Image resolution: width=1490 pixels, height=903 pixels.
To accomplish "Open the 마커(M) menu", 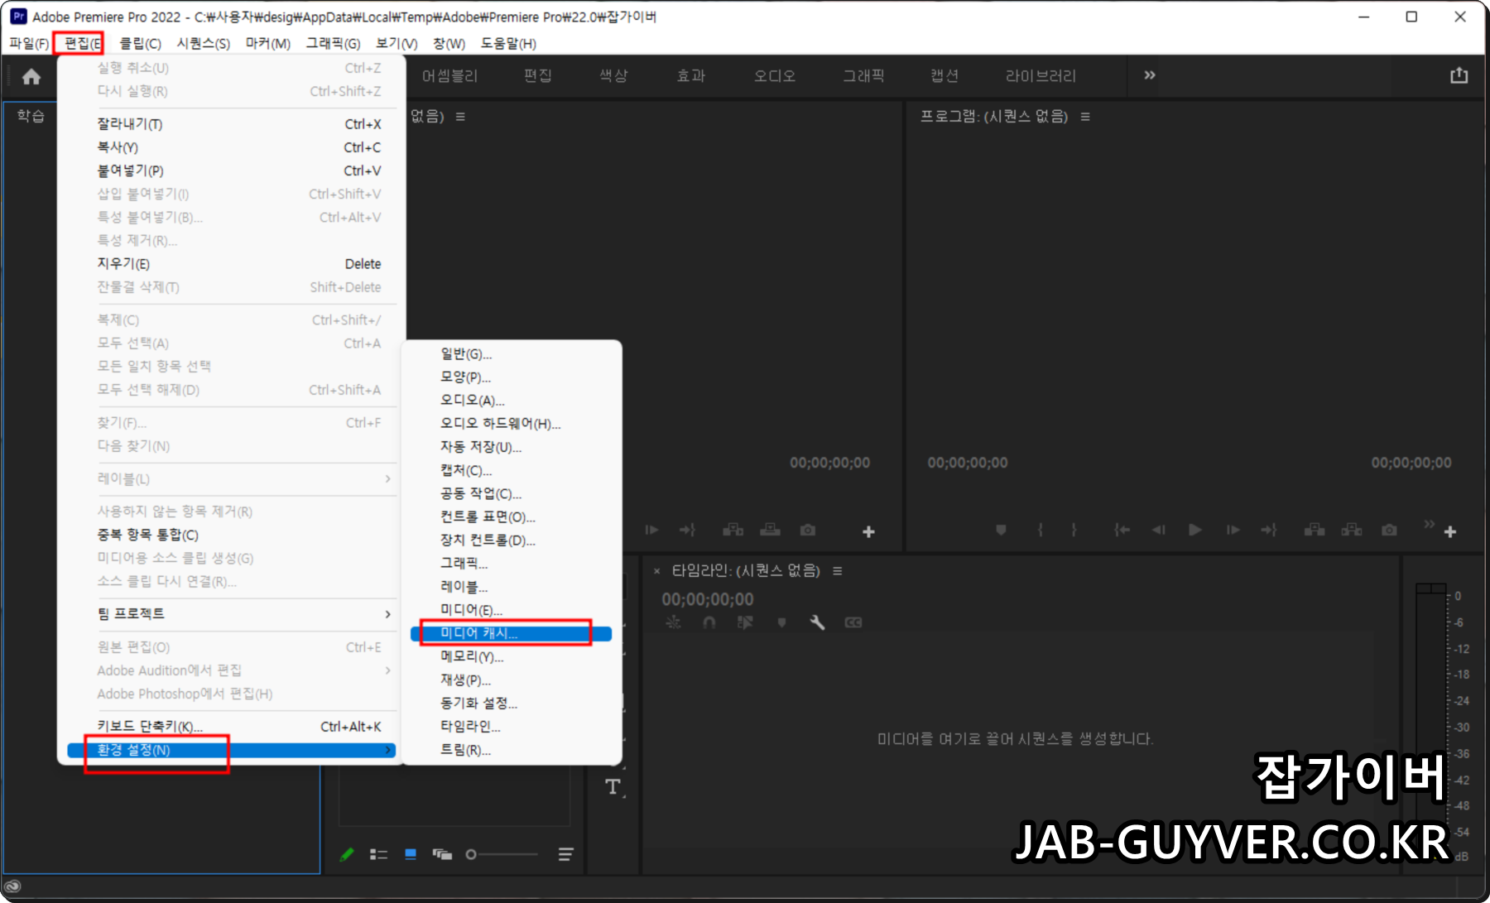I will [x=267, y=43].
